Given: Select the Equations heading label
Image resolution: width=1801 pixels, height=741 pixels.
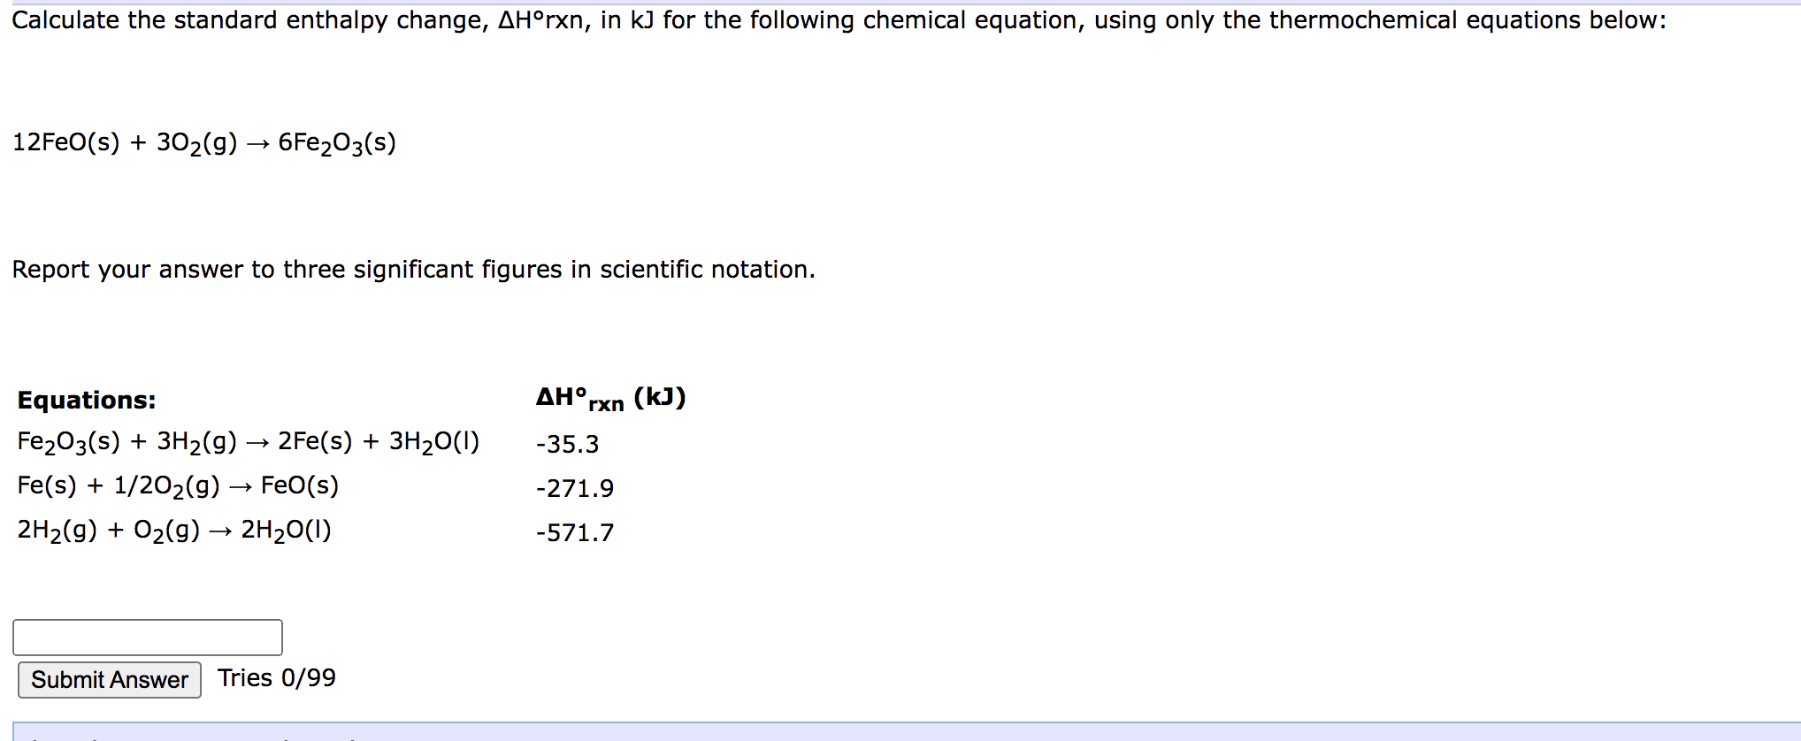Looking at the screenshot, I should (x=85, y=400).
